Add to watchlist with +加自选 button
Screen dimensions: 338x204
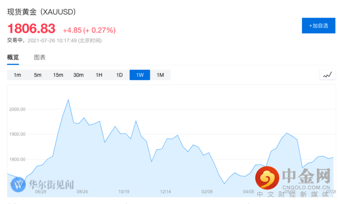(318, 26)
